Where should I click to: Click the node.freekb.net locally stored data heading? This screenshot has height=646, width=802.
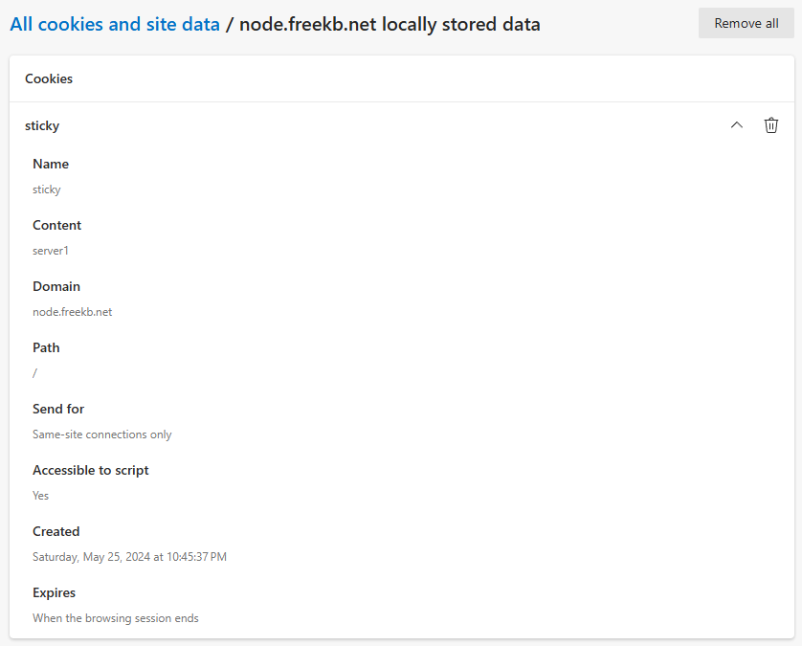coord(390,24)
